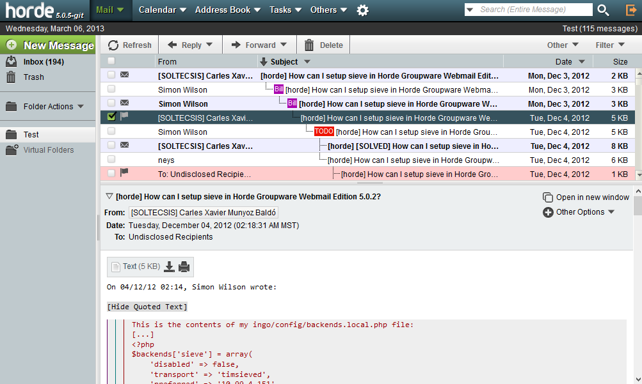This screenshot has height=384, width=642.
Task: Click the sort direction arrow by Subject
Action: click(264, 62)
